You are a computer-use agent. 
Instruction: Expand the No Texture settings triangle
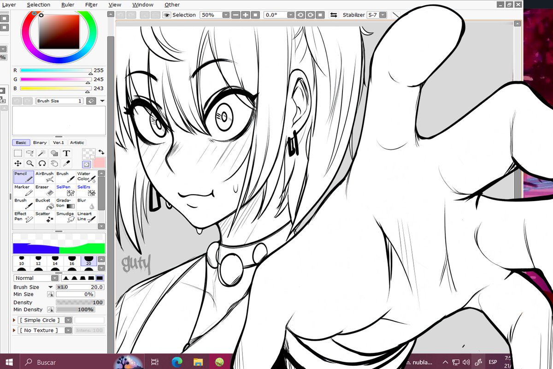coord(15,330)
